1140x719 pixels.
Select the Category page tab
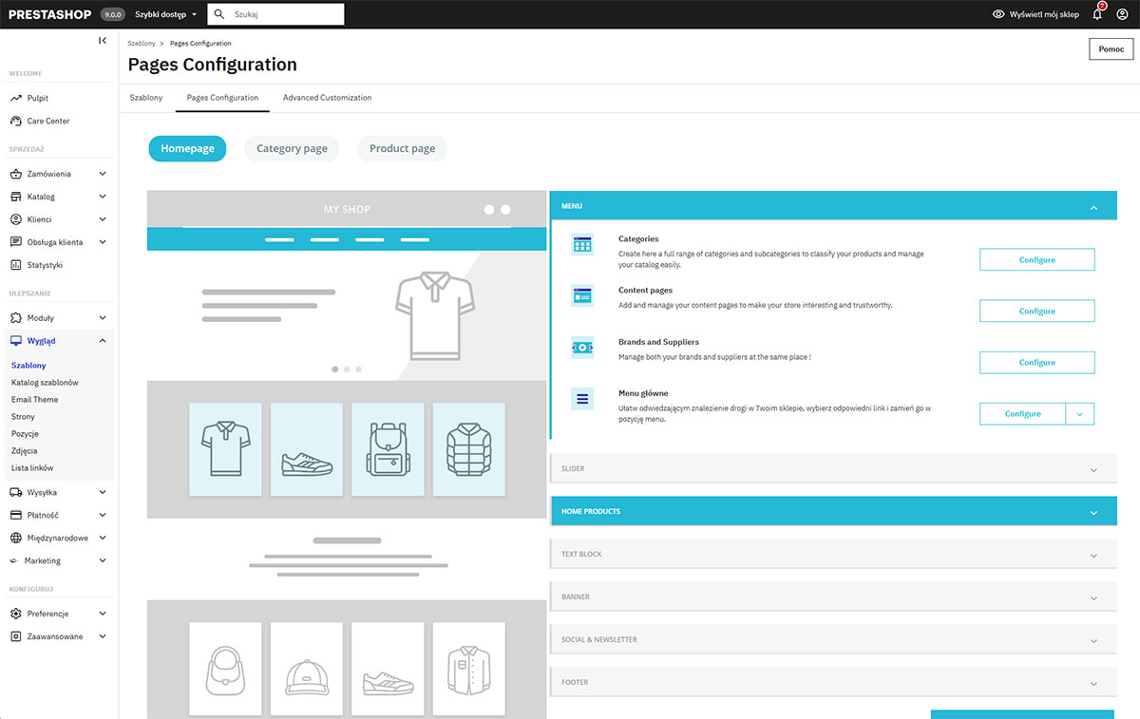coord(292,148)
